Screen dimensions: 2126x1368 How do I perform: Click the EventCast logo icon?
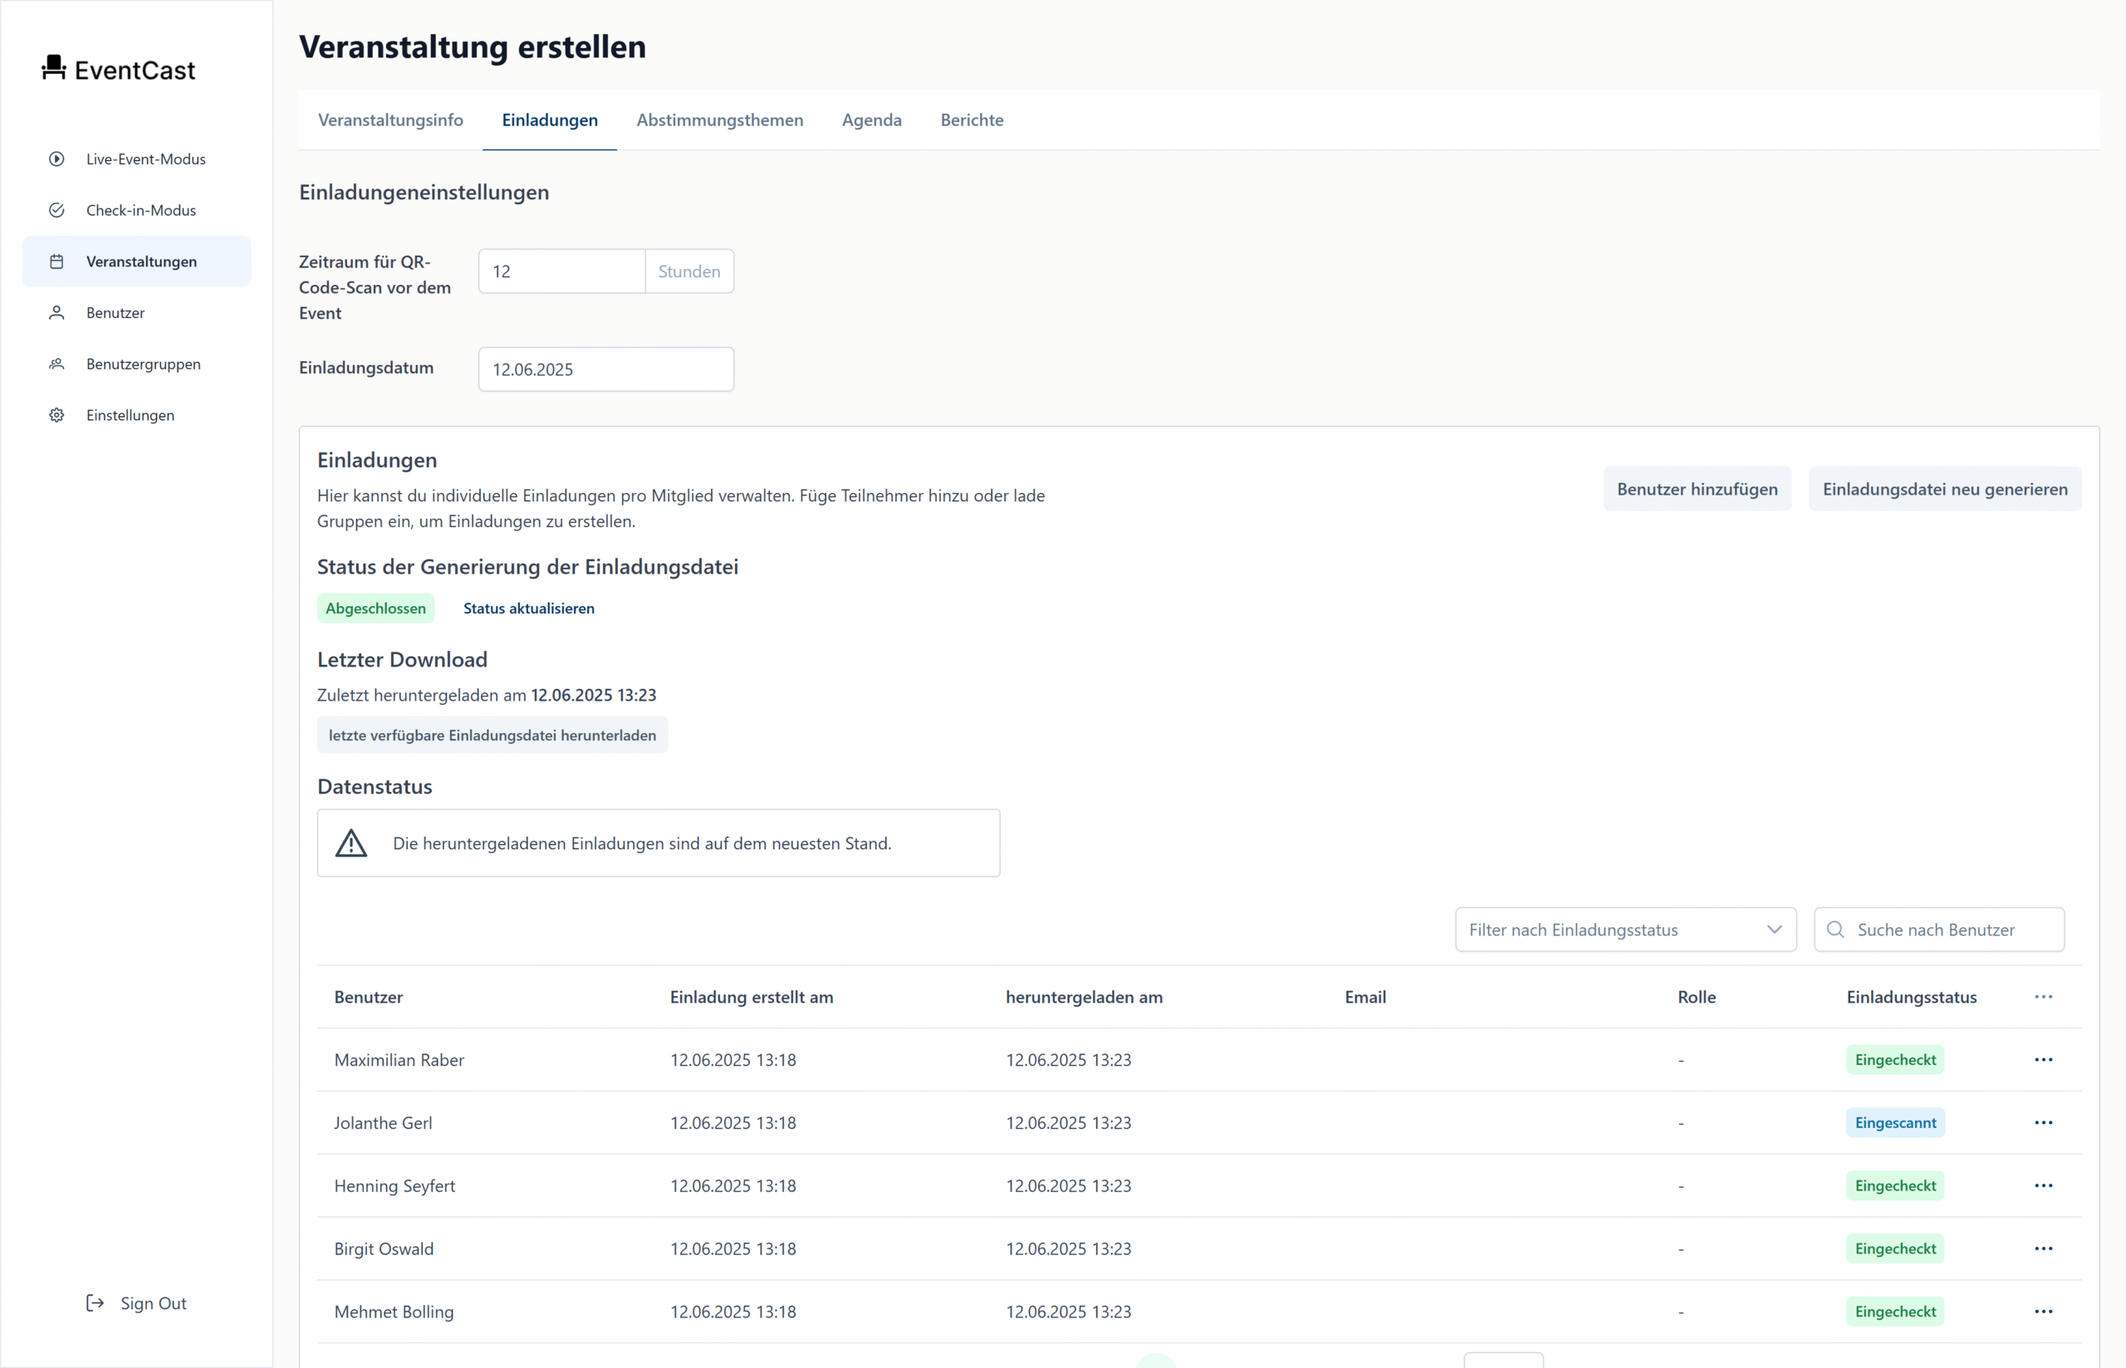[x=54, y=67]
